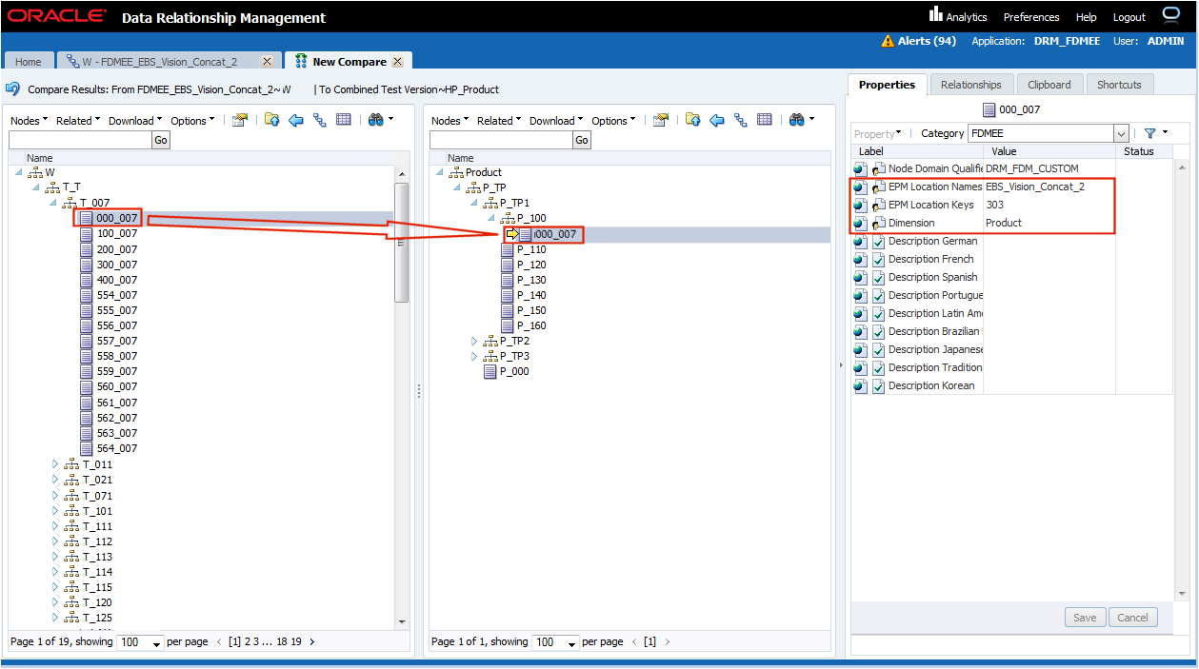Click the checkmark icon beside Description German
Viewport: 1199px width, 669px height.
click(x=878, y=242)
